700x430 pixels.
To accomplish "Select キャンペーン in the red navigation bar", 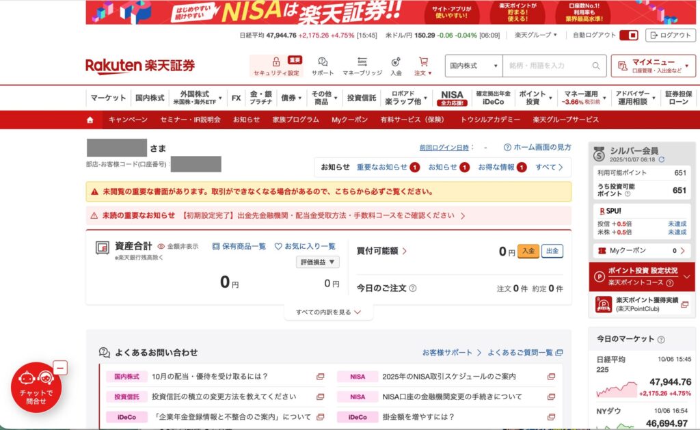I will pos(128,120).
